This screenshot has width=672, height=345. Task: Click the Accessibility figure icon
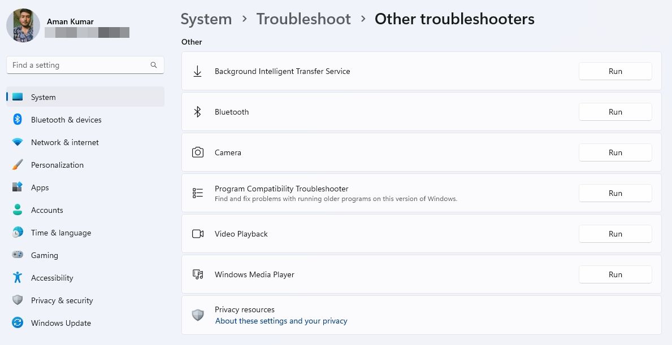[x=18, y=278]
